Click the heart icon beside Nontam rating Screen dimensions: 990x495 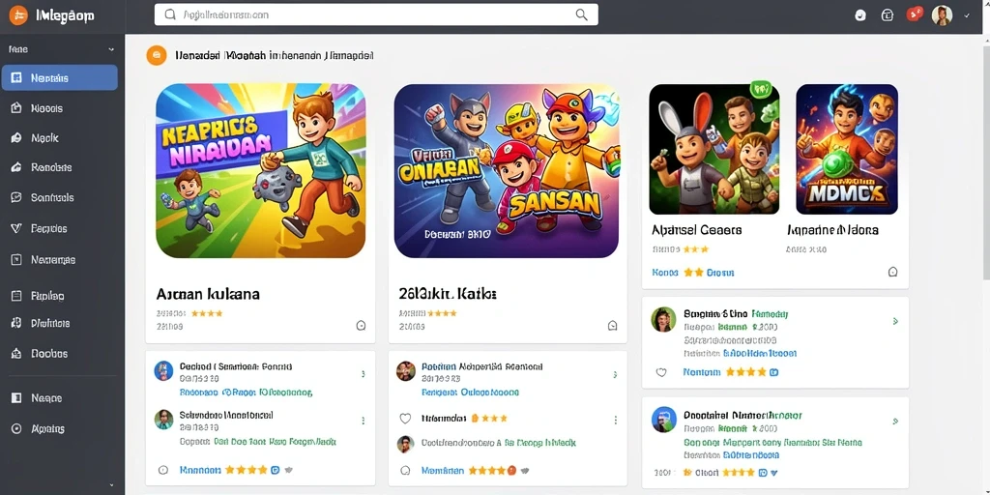661,372
